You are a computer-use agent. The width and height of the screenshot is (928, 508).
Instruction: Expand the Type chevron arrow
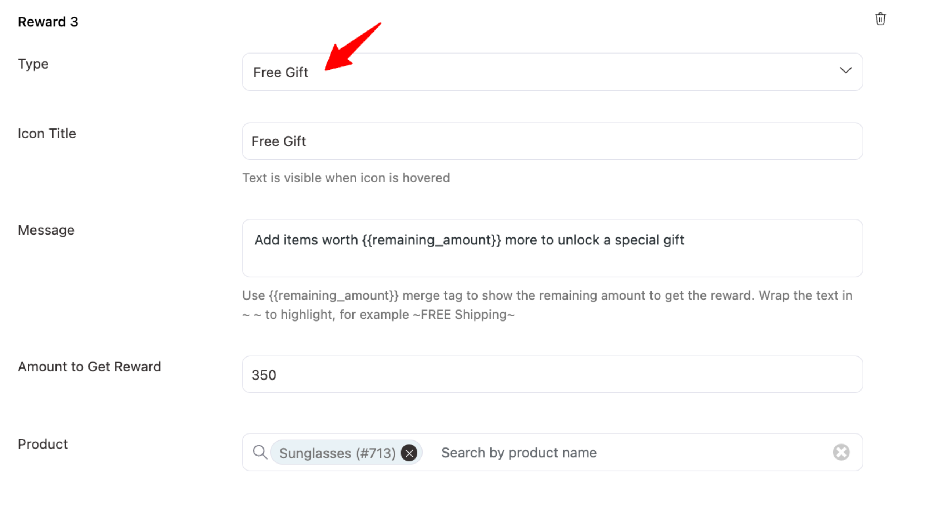click(845, 70)
